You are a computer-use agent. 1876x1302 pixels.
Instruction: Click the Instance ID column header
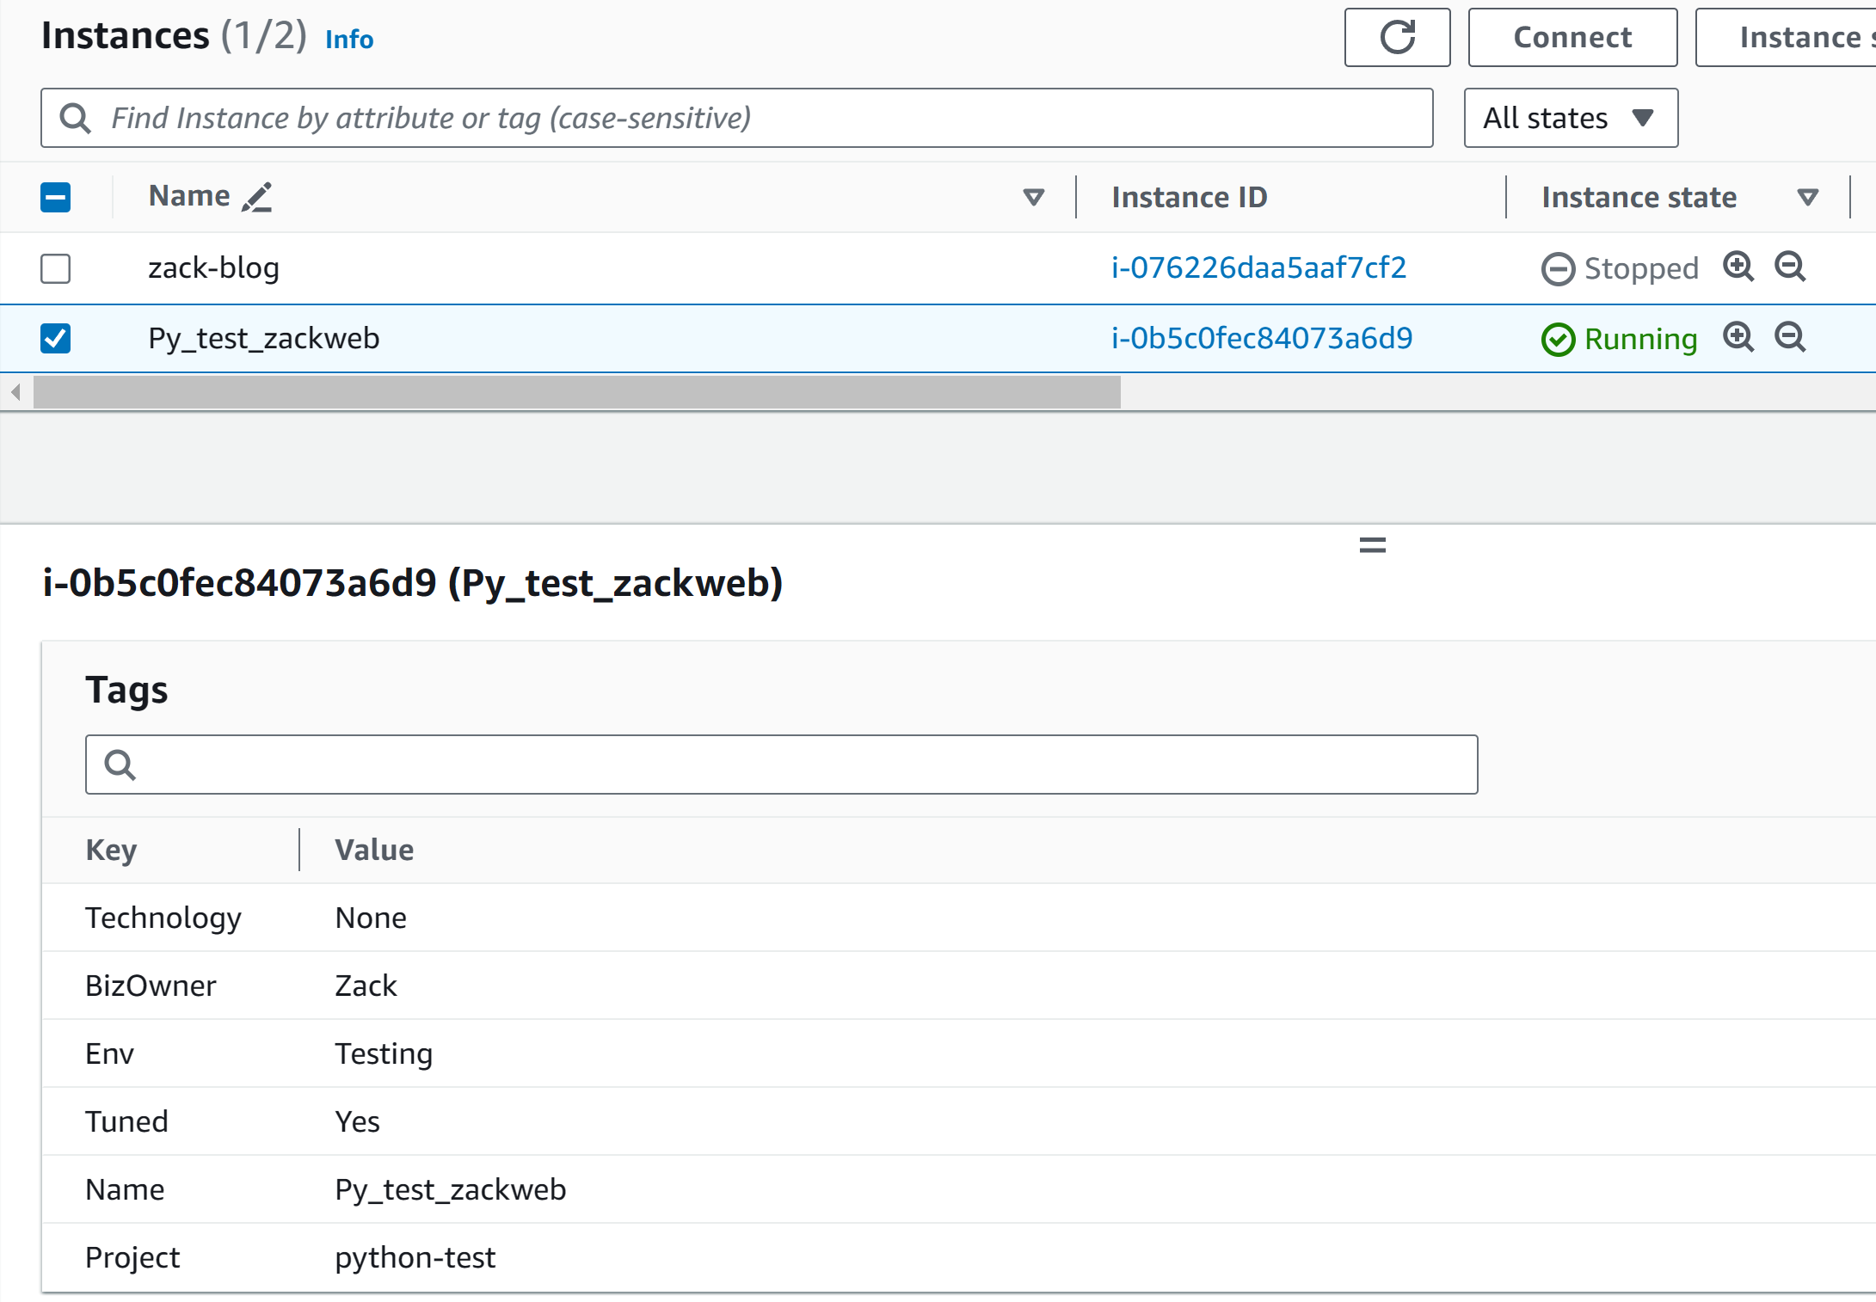point(1190,197)
